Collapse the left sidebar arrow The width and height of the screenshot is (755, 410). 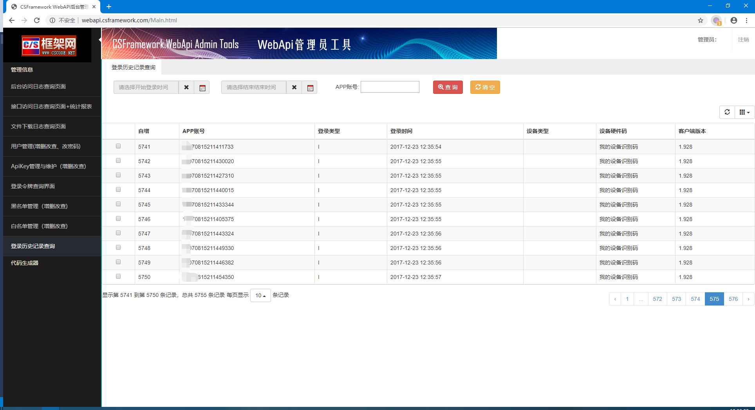(x=100, y=40)
